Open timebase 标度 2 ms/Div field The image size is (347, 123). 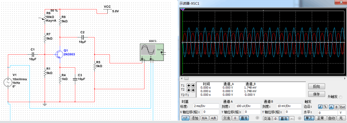(206, 106)
